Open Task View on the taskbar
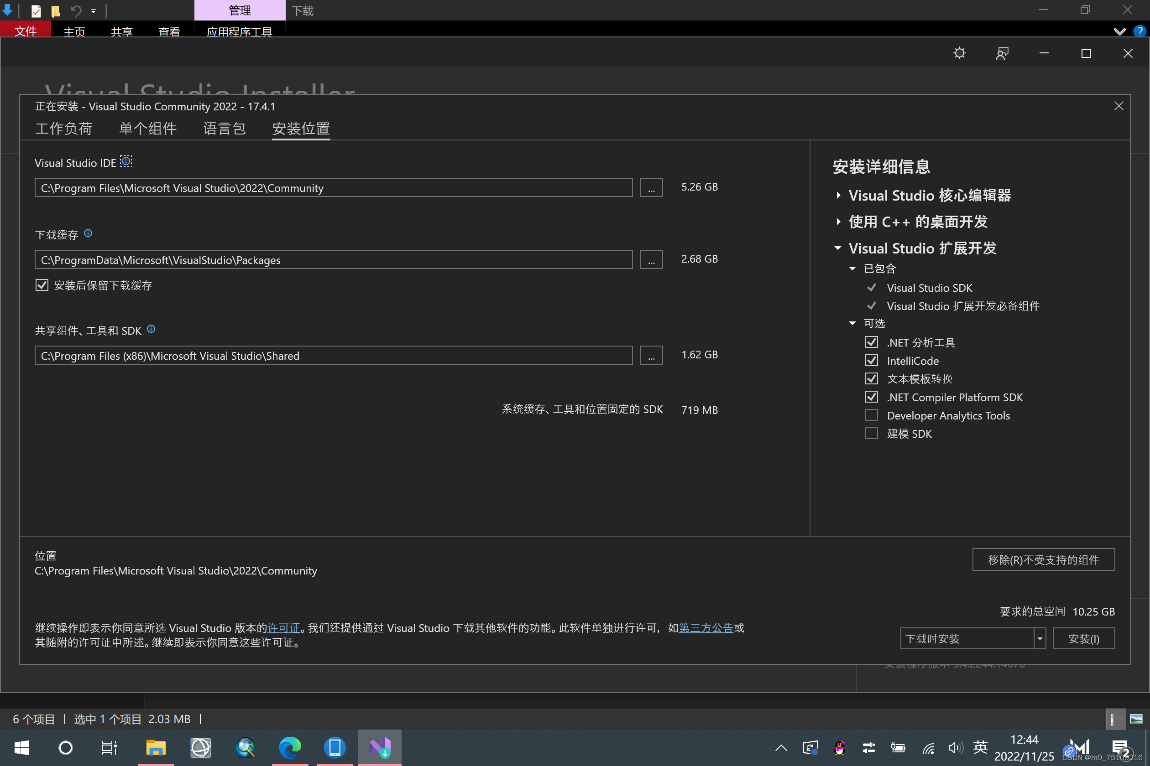 (x=109, y=747)
